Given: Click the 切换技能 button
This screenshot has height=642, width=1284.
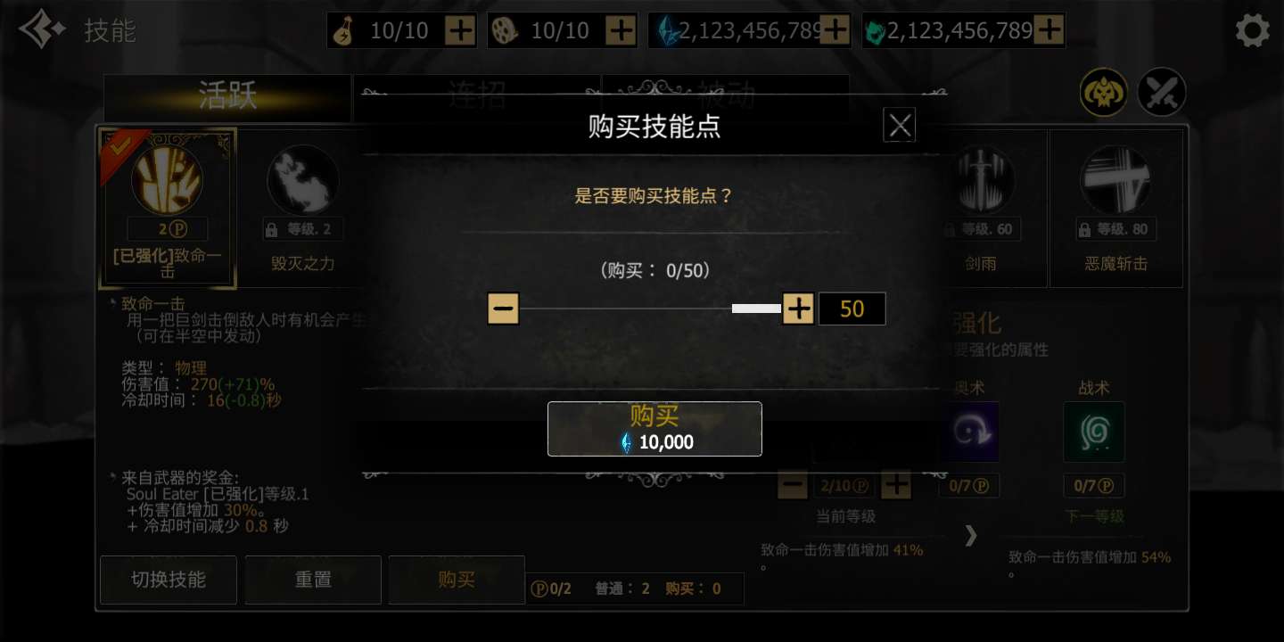Looking at the screenshot, I should pyautogui.click(x=169, y=580).
